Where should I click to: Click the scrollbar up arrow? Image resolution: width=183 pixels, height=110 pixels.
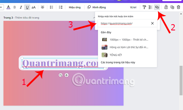click(x=181, y=14)
